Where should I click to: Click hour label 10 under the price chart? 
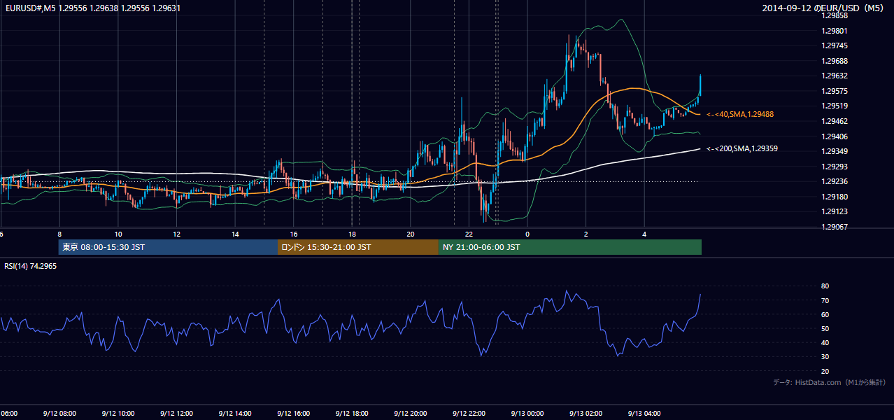[x=118, y=234]
